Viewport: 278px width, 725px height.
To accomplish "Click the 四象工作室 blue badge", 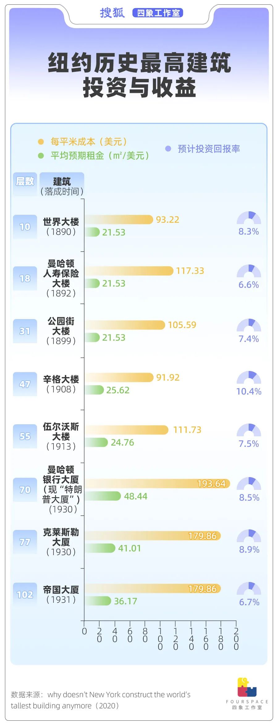I will pyautogui.click(x=158, y=13).
